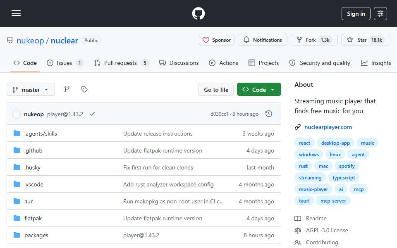Screen dimensions: 397x248
Task: Open the Readme link
Action: [x=311, y=218]
